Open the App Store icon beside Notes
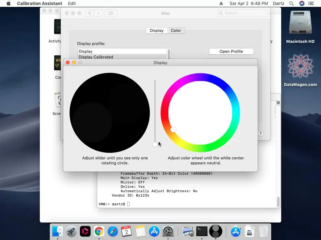This screenshot has height=240, width=321. tap(154, 231)
